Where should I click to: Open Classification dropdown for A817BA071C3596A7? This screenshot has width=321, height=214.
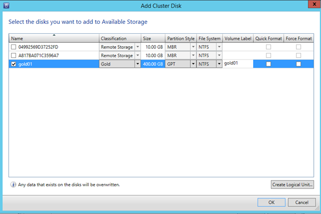pyautogui.click(x=137, y=56)
